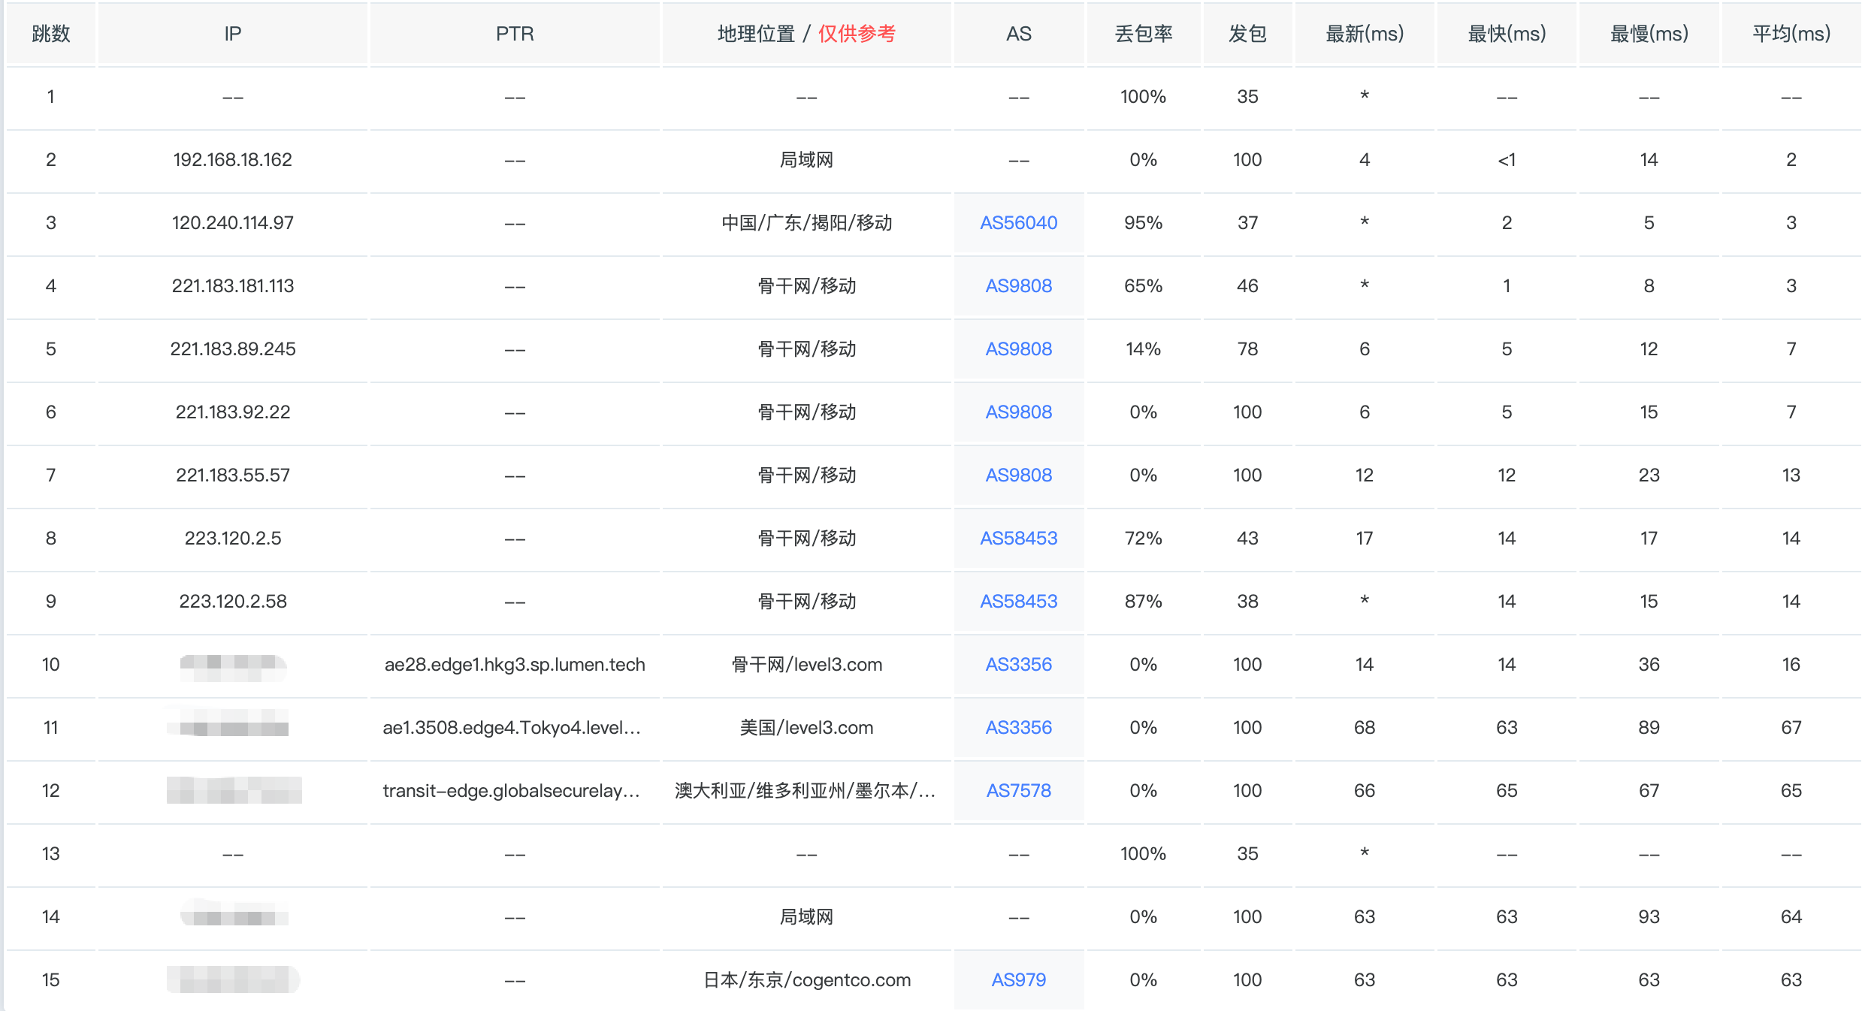
Task: Click the 日本/东京/cogentco.com location cell
Action: click(806, 980)
